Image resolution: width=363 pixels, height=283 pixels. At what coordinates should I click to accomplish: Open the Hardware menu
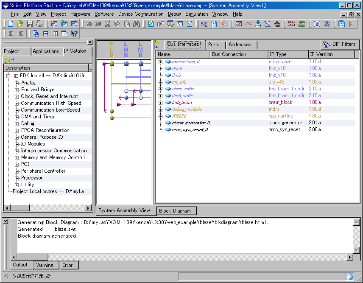tap(80, 14)
